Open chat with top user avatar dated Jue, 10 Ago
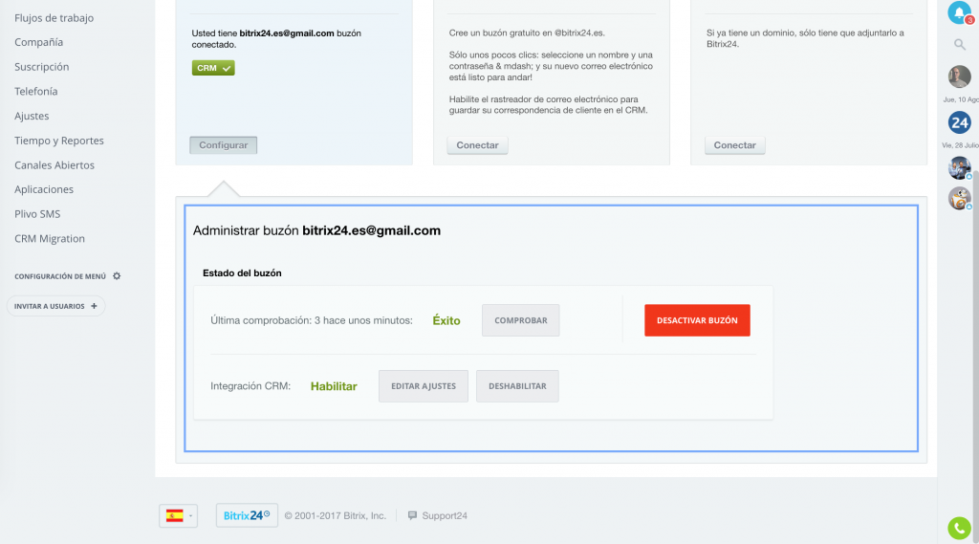Screen dimensions: 979x544 click(960, 76)
